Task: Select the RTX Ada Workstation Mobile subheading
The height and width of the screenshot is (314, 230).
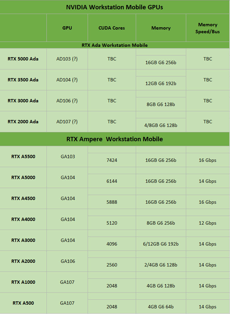Action: (115, 45)
